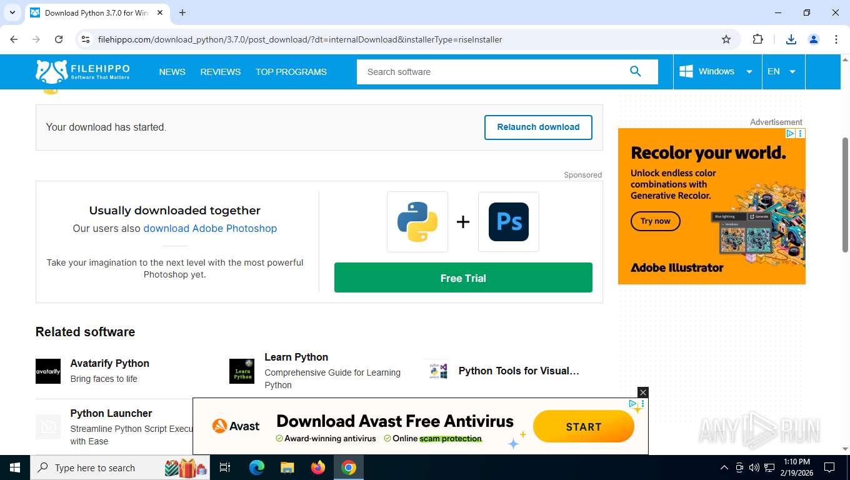Viewport: 850px width, 480px height.
Task: Click the green Free Trial button
Action: pyautogui.click(x=463, y=278)
